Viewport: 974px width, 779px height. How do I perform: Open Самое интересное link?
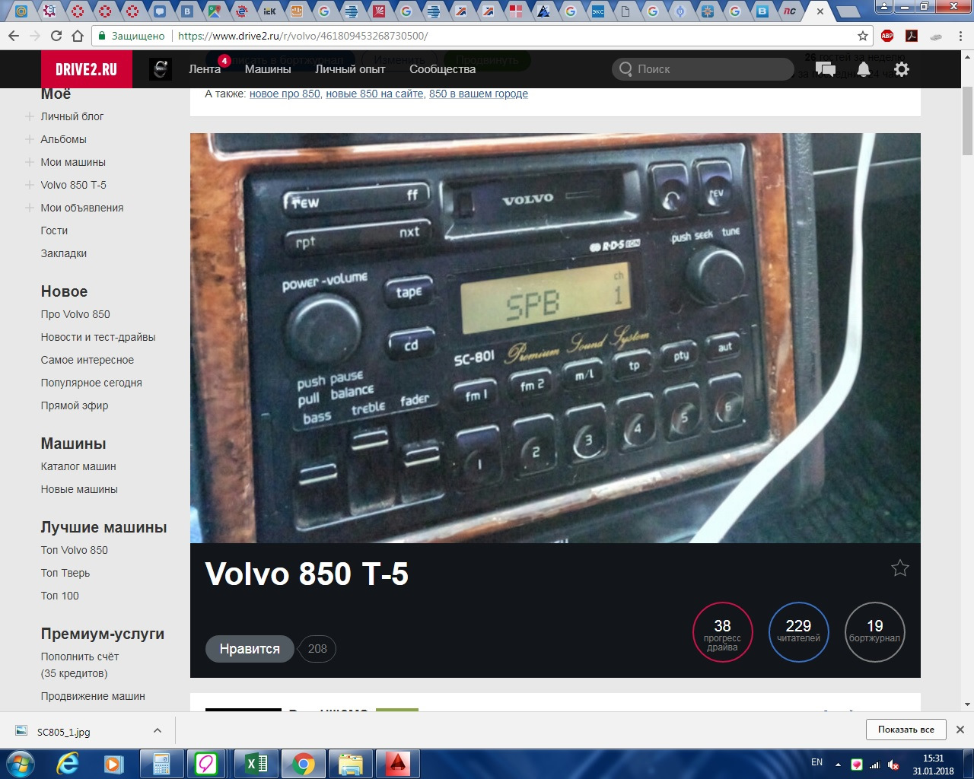pos(88,360)
